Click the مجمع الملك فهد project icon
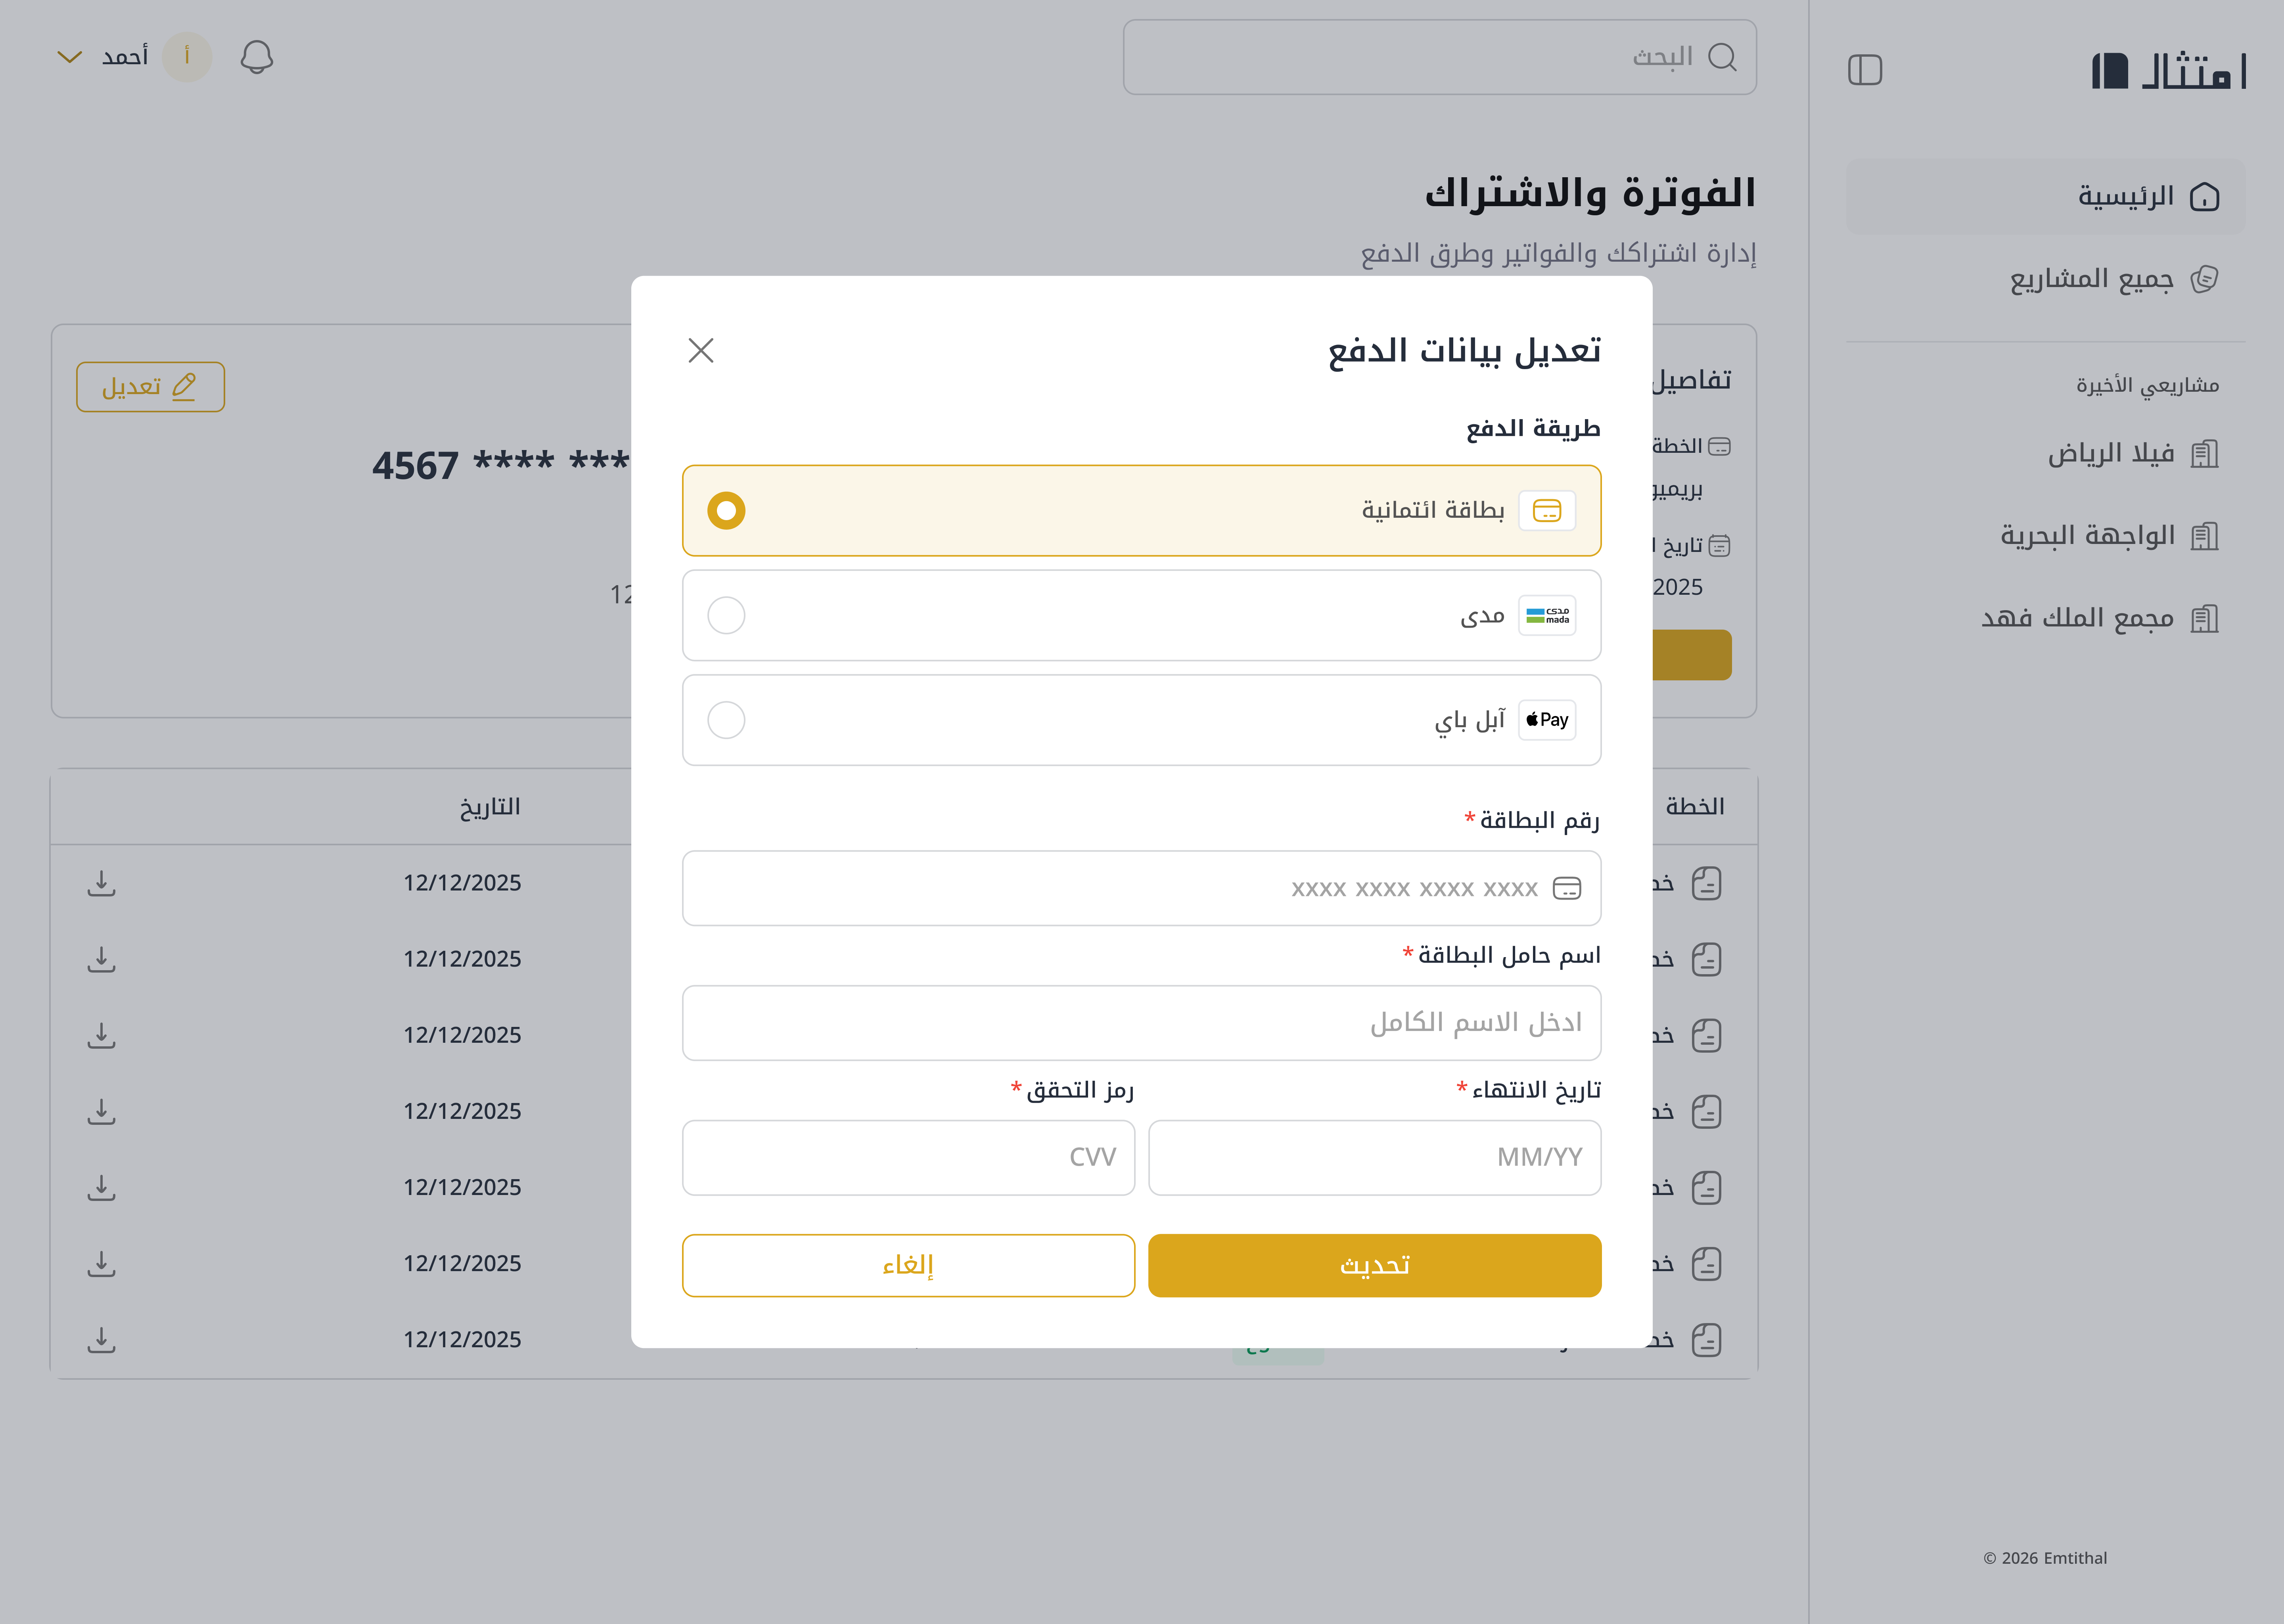This screenshot has height=1624, width=2284. click(x=2206, y=618)
